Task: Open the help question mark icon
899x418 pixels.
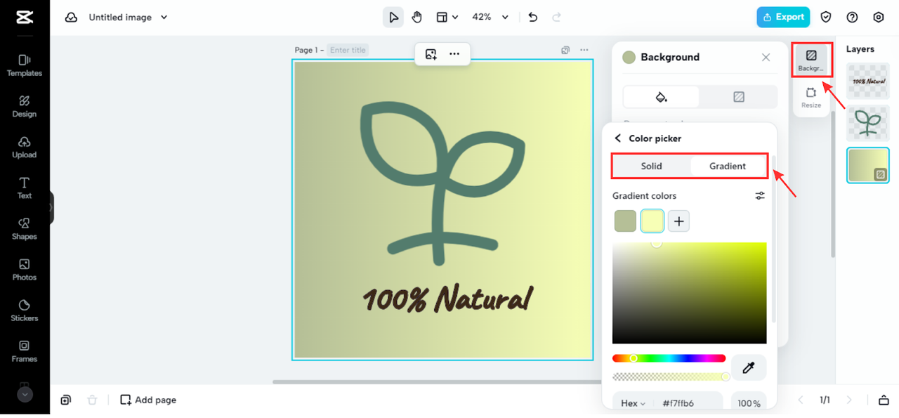Action: 853,17
